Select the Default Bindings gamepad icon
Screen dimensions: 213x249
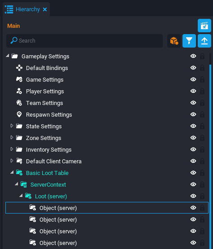(x=19, y=68)
